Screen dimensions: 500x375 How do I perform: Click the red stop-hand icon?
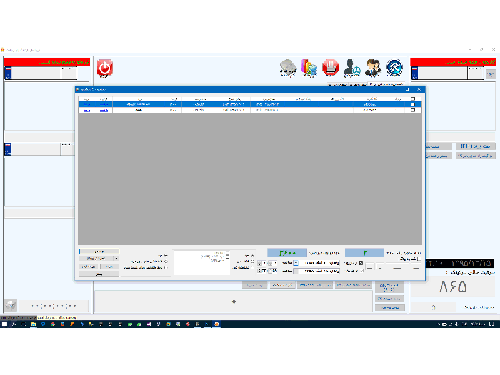[331, 67]
